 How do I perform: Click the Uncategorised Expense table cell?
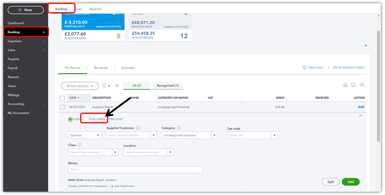[x=173, y=107]
